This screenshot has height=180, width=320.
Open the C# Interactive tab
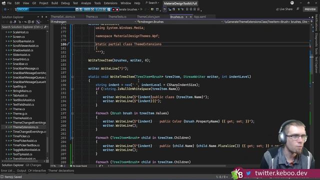[x=37, y=170]
